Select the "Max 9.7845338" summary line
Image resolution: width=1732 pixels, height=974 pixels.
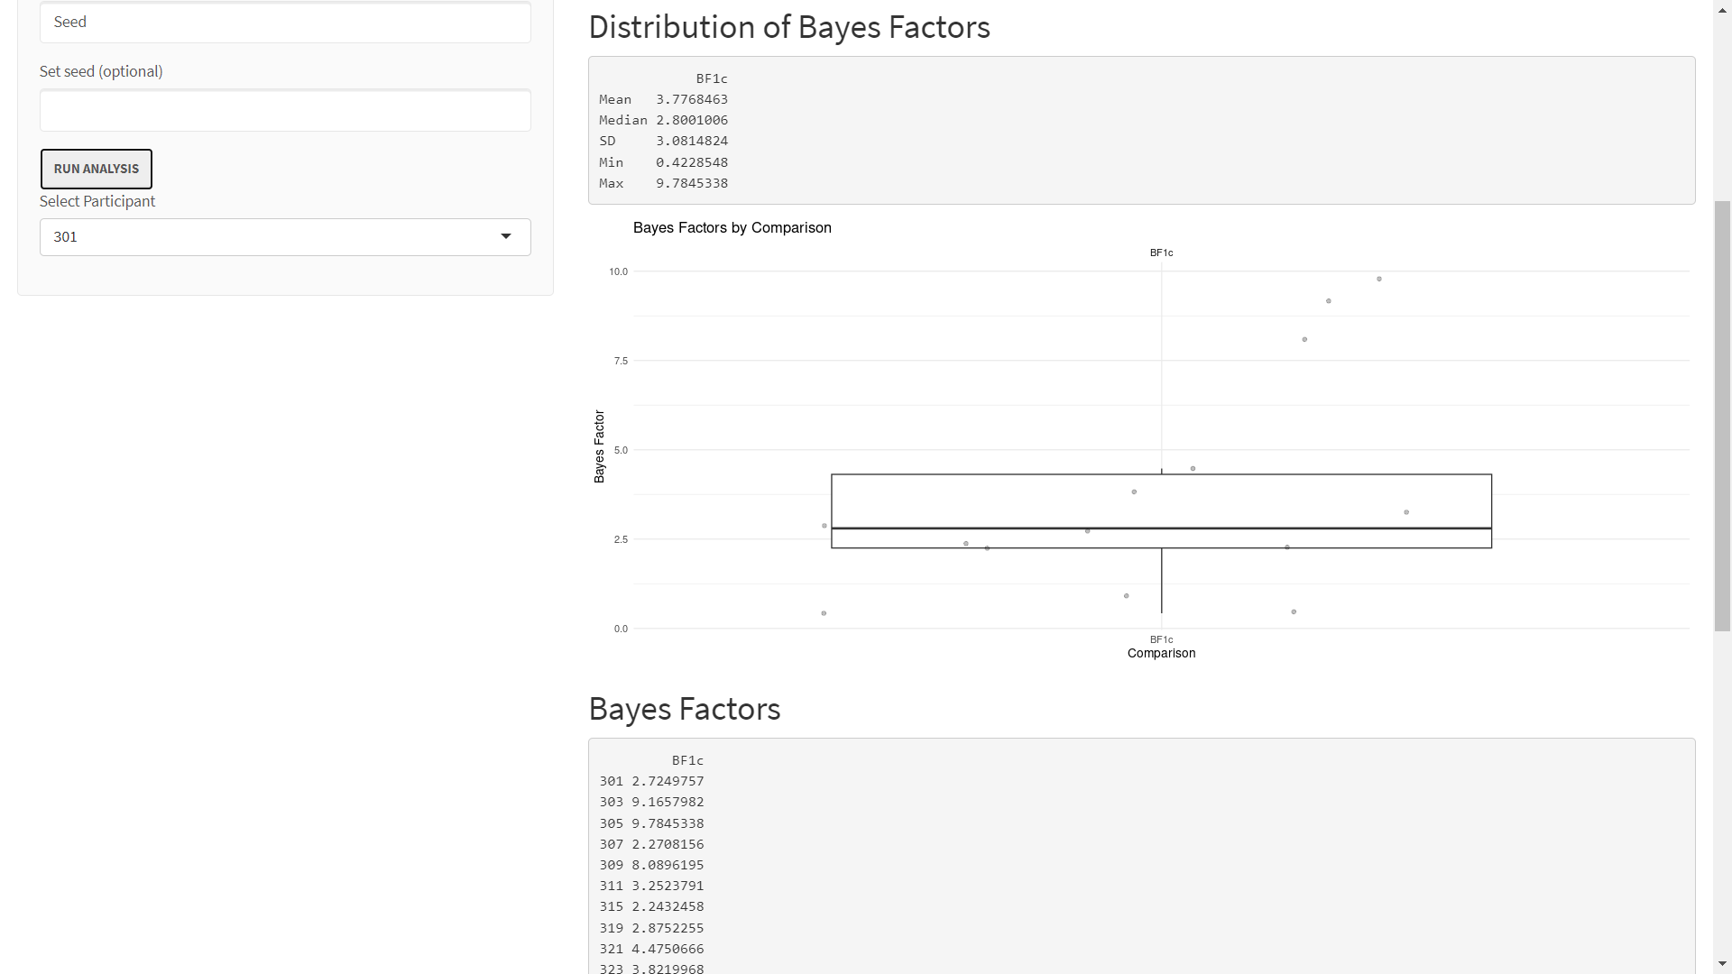(x=663, y=183)
